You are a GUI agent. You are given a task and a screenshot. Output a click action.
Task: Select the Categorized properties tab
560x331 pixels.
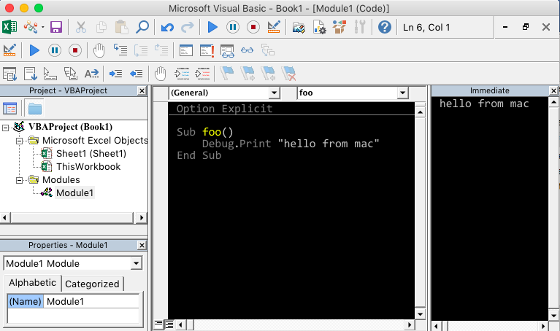pos(92,284)
